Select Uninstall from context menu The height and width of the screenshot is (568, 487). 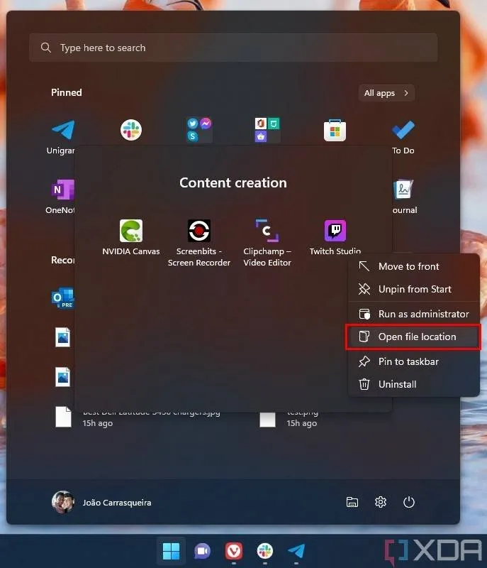[x=414, y=384]
